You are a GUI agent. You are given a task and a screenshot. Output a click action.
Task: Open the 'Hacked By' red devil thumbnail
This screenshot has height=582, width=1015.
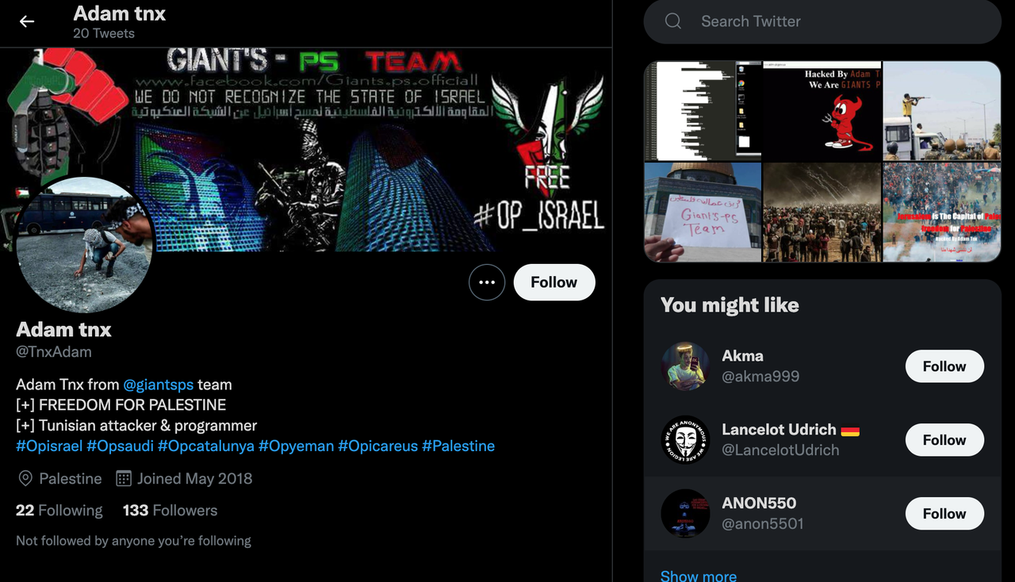[x=822, y=111]
